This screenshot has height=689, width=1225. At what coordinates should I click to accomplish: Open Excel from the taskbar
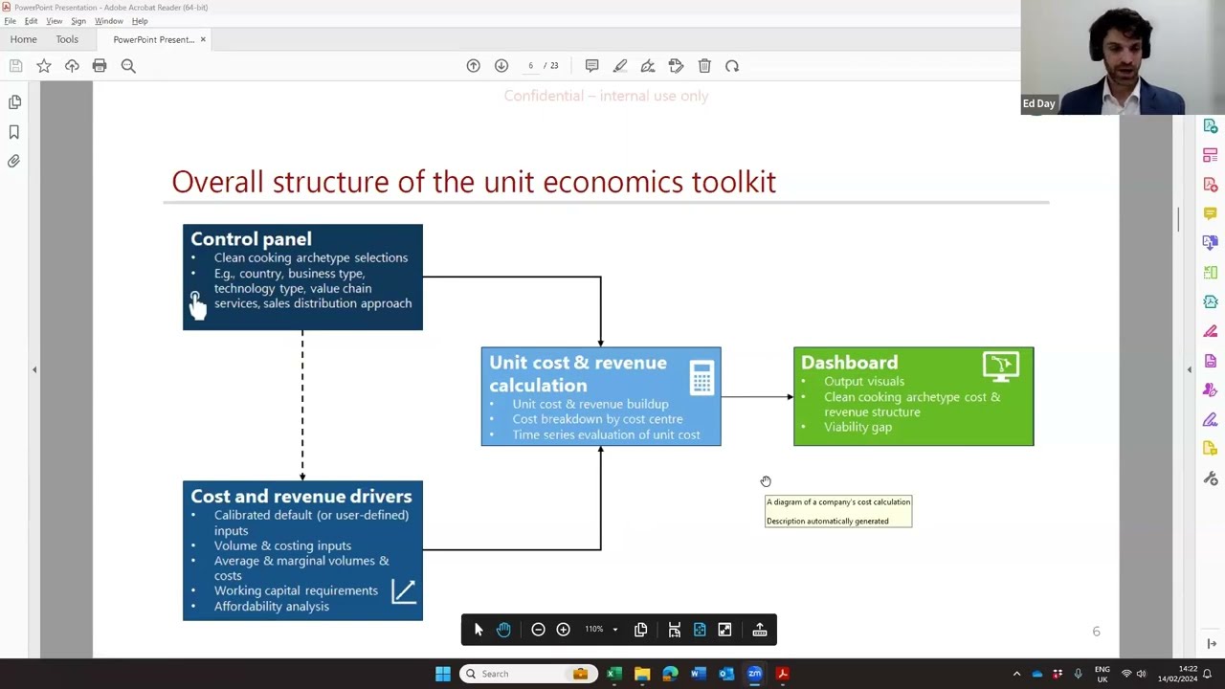tap(614, 674)
